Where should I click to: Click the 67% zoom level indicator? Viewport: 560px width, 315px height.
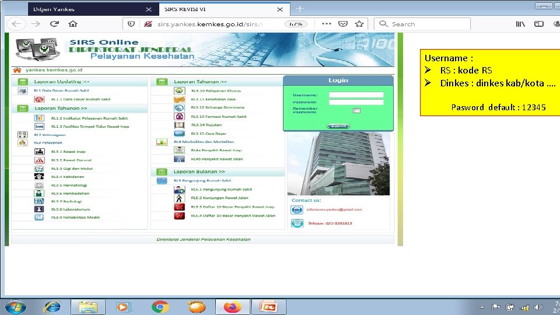tap(296, 24)
